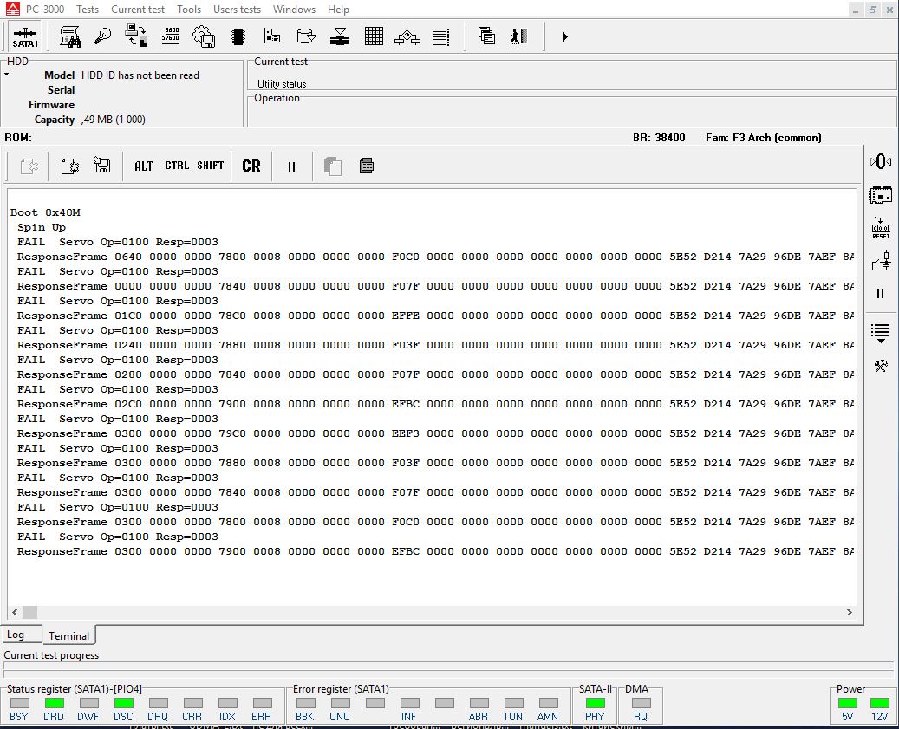The height and width of the screenshot is (729, 899).
Task: Click the light bulb icon in toolbar
Action: 103,36
